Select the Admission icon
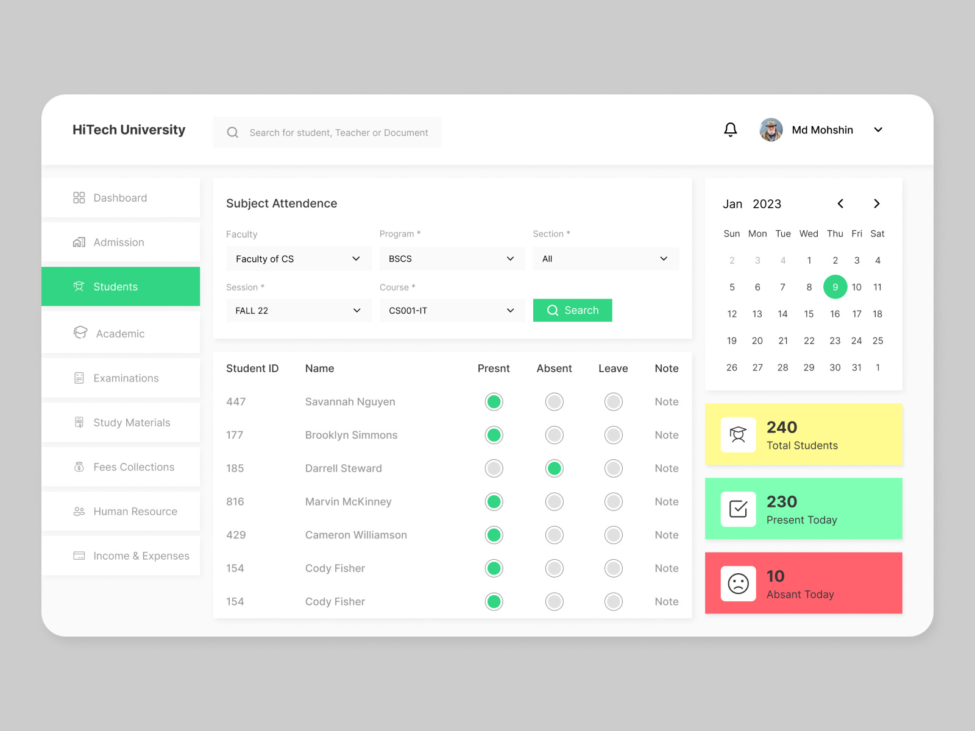 click(79, 242)
